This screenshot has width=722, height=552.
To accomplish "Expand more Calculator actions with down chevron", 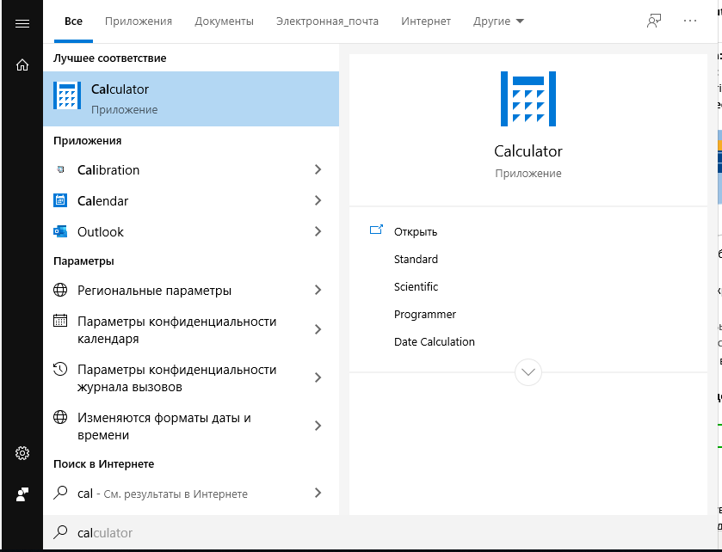I will click(528, 372).
